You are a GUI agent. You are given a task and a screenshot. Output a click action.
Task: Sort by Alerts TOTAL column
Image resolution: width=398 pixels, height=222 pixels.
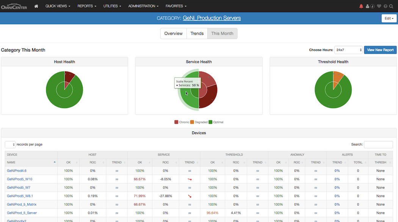[x=358, y=163]
